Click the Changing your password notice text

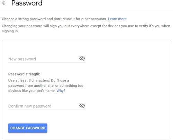(86, 26)
